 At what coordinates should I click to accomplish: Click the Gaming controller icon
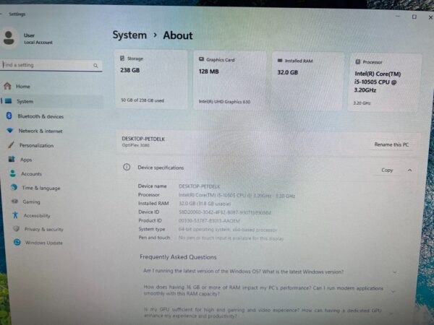pyautogui.click(x=15, y=201)
